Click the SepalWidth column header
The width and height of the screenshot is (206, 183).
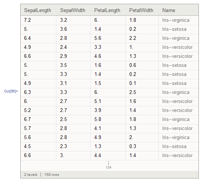tap(73, 10)
